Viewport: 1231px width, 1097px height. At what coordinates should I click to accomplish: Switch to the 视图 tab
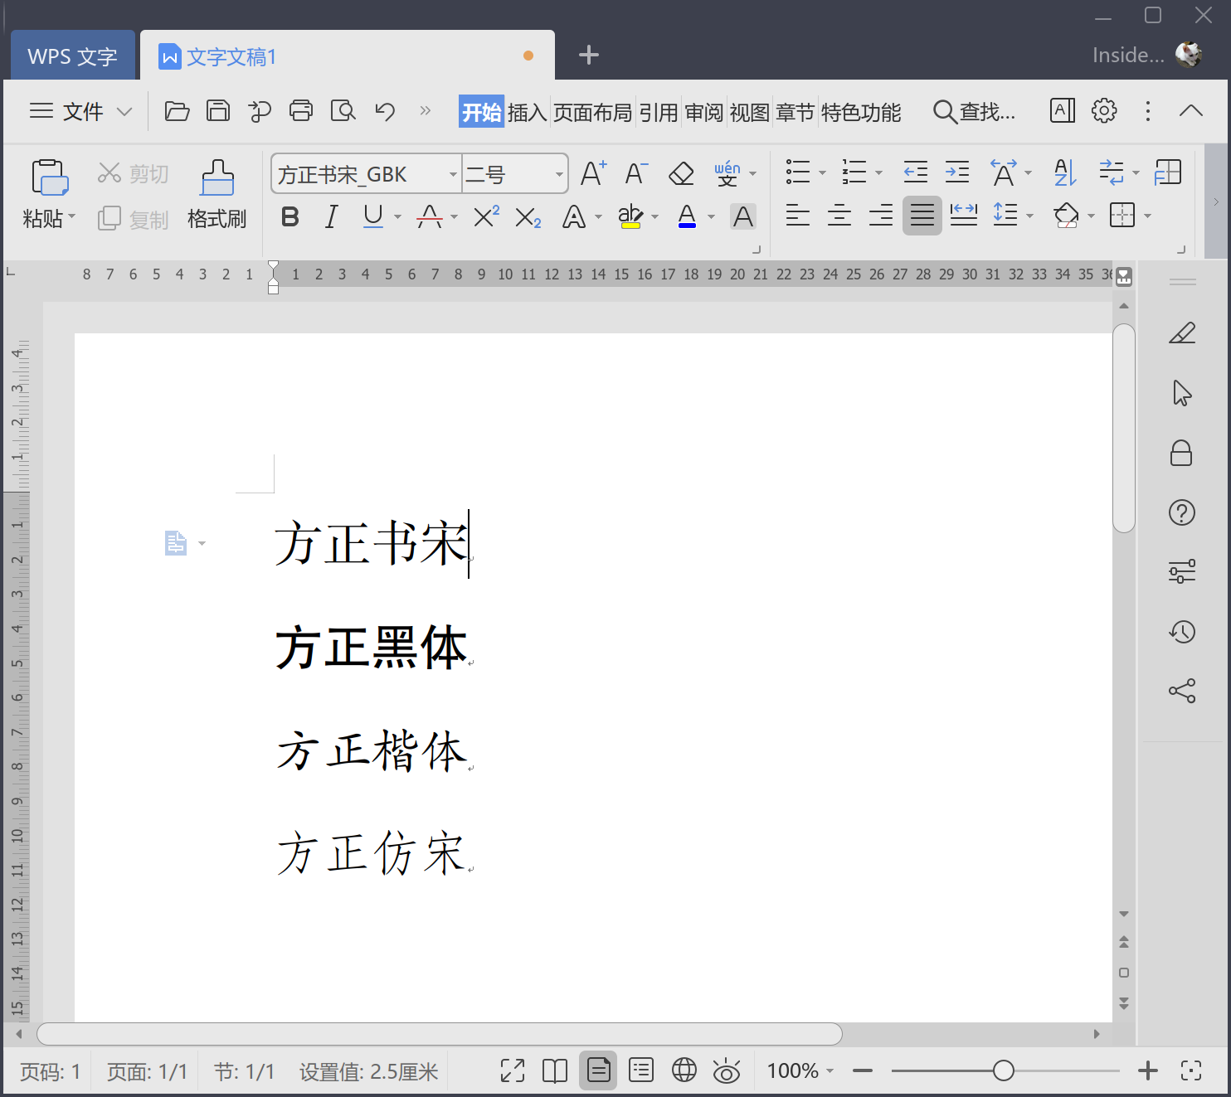pyautogui.click(x=750, y=112)
